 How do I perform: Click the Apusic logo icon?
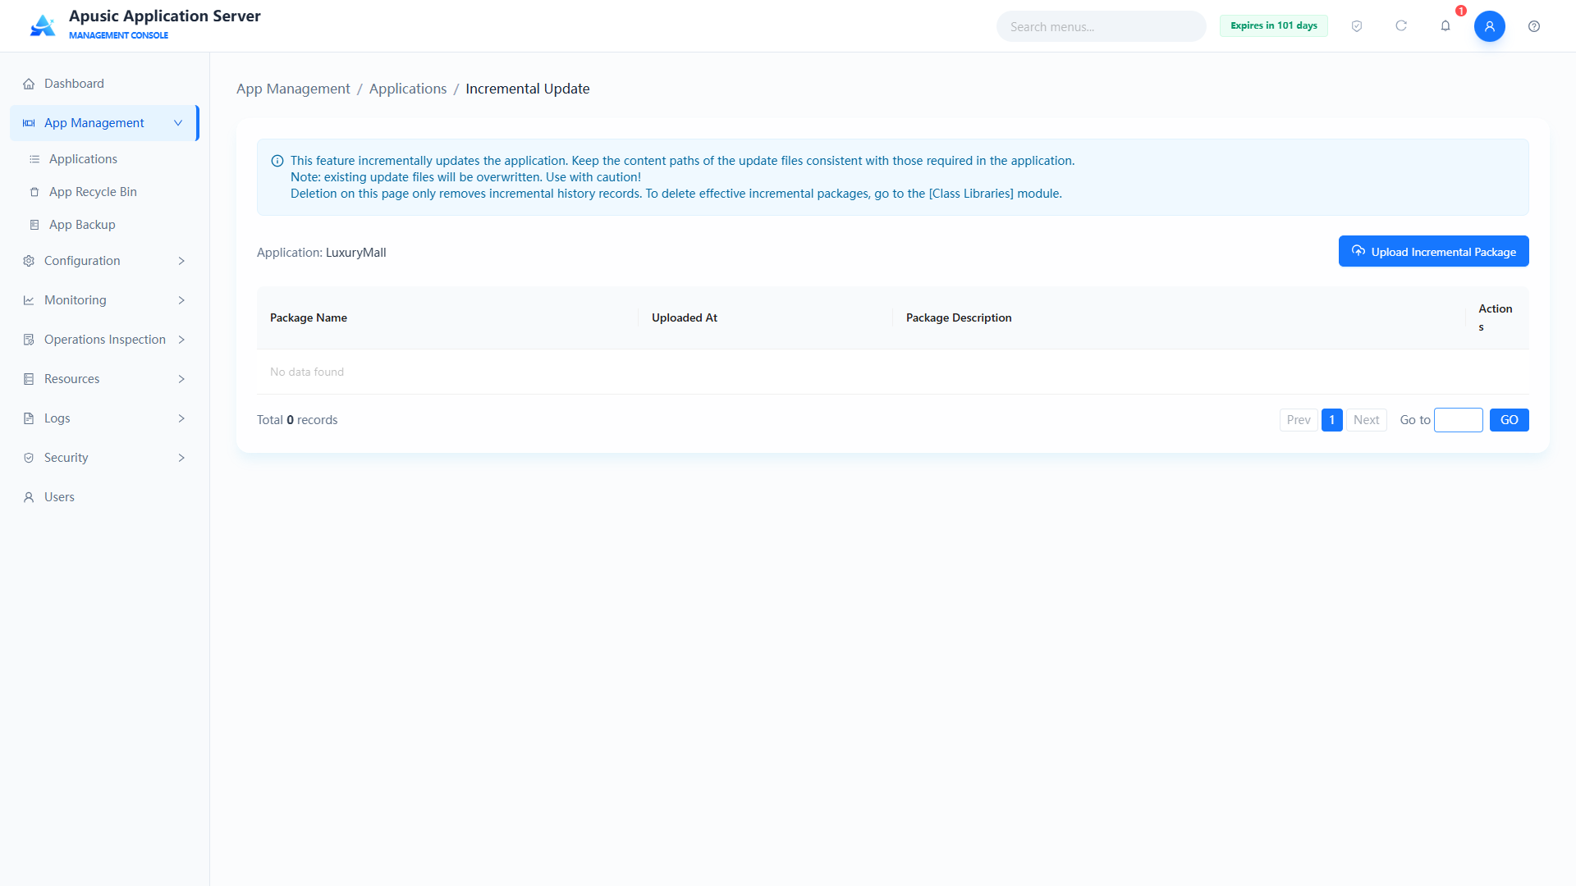(x=43, y=25)
